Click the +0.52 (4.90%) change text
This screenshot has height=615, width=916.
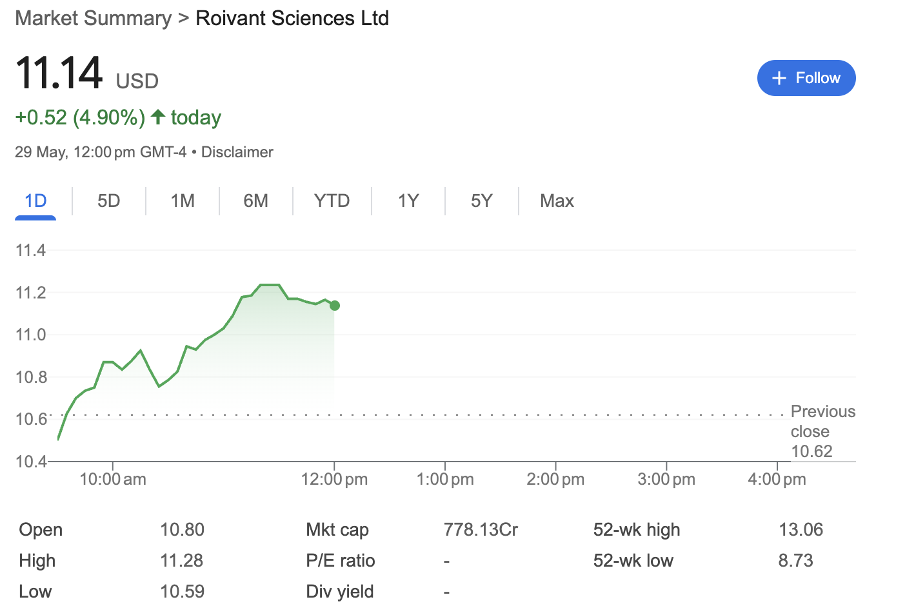[x=80, y=117]
